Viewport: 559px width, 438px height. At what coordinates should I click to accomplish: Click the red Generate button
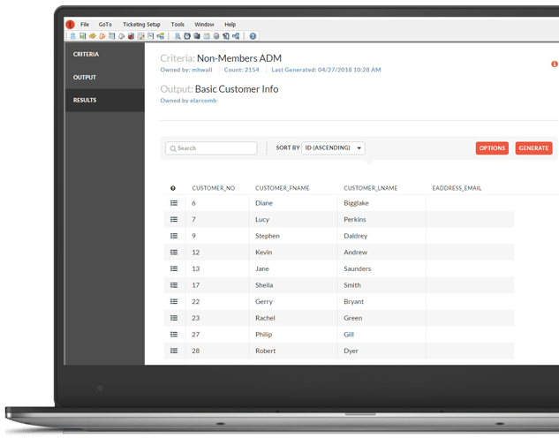(x=533, y=147)
